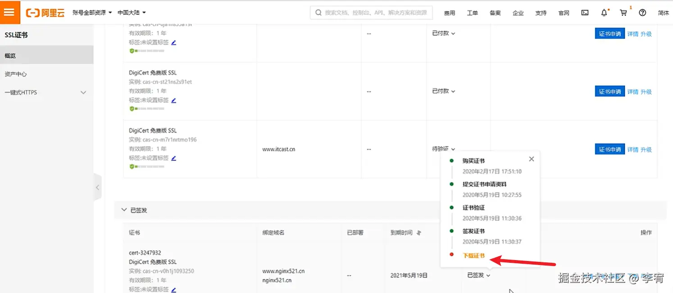This screenshot has width=673, height=293.
Task: Click the 签发证书 step in the popup
Action: (x=473, y=231)
